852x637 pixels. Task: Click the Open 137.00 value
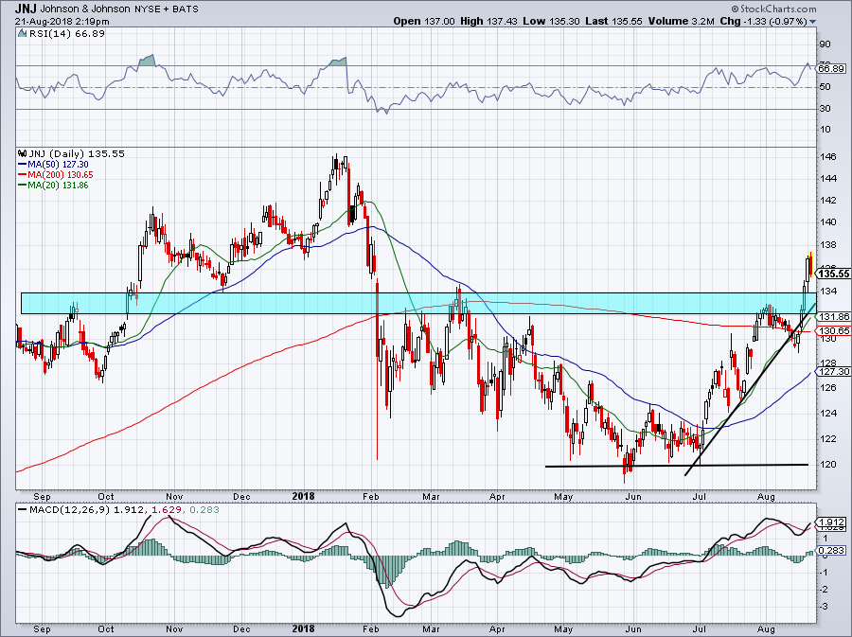click(x=424, y=21)
